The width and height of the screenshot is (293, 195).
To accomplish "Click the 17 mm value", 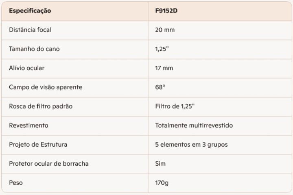I will (164, 68).
